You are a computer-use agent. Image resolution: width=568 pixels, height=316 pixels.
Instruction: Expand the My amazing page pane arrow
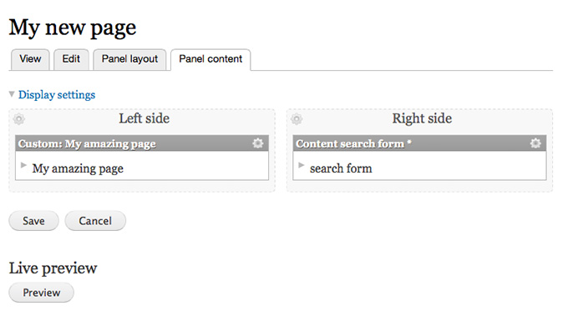[x=23, y=165]
